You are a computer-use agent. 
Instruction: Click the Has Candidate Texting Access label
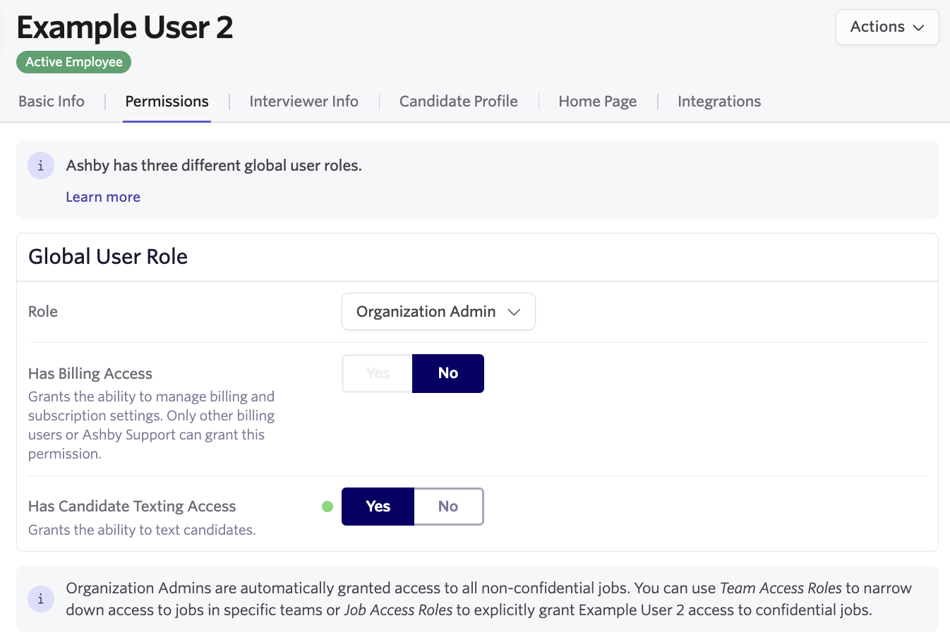132,506
